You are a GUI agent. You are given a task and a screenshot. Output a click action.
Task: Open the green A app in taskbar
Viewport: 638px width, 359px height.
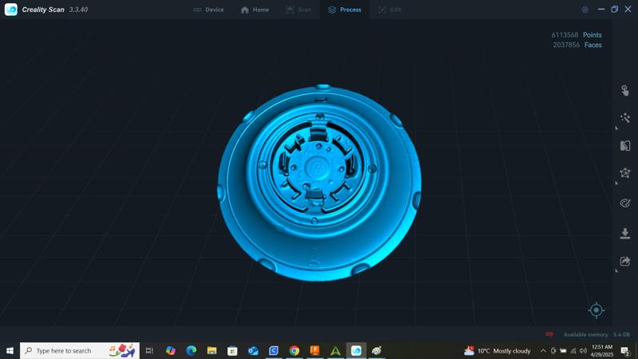point(335,350)
